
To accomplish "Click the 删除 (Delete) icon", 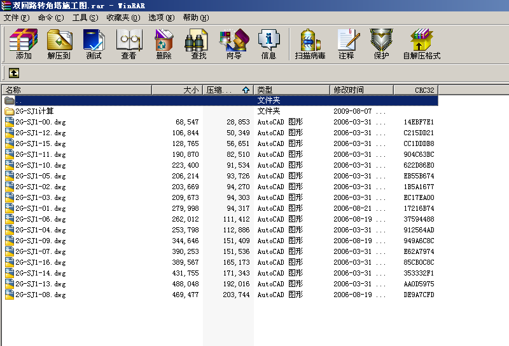I will click(164, 44).
